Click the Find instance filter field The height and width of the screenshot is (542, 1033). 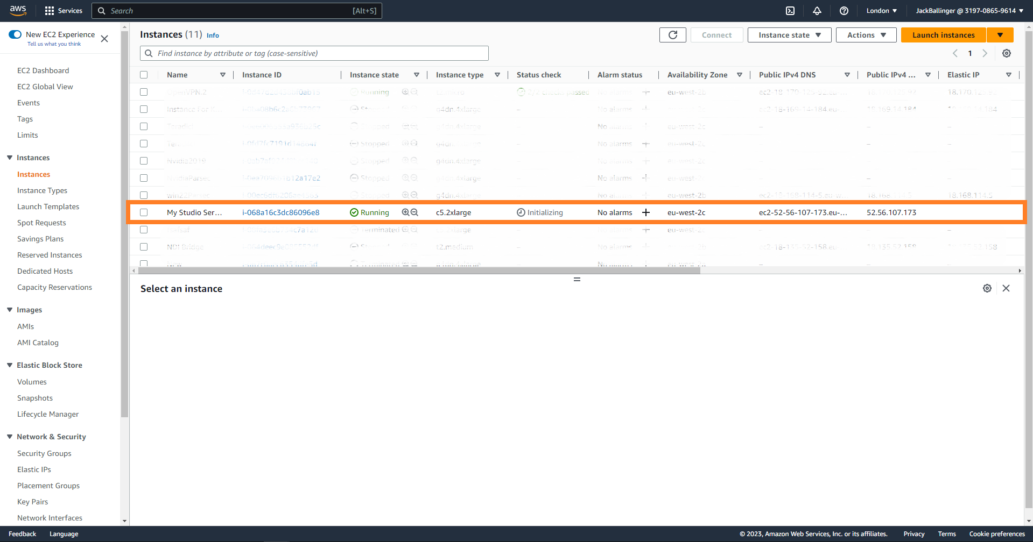pos(314,53)
